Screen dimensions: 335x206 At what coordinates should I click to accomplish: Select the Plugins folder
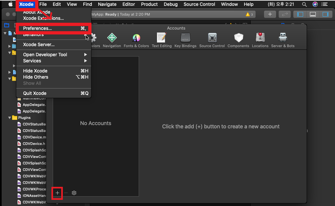[x=21, y=118]
